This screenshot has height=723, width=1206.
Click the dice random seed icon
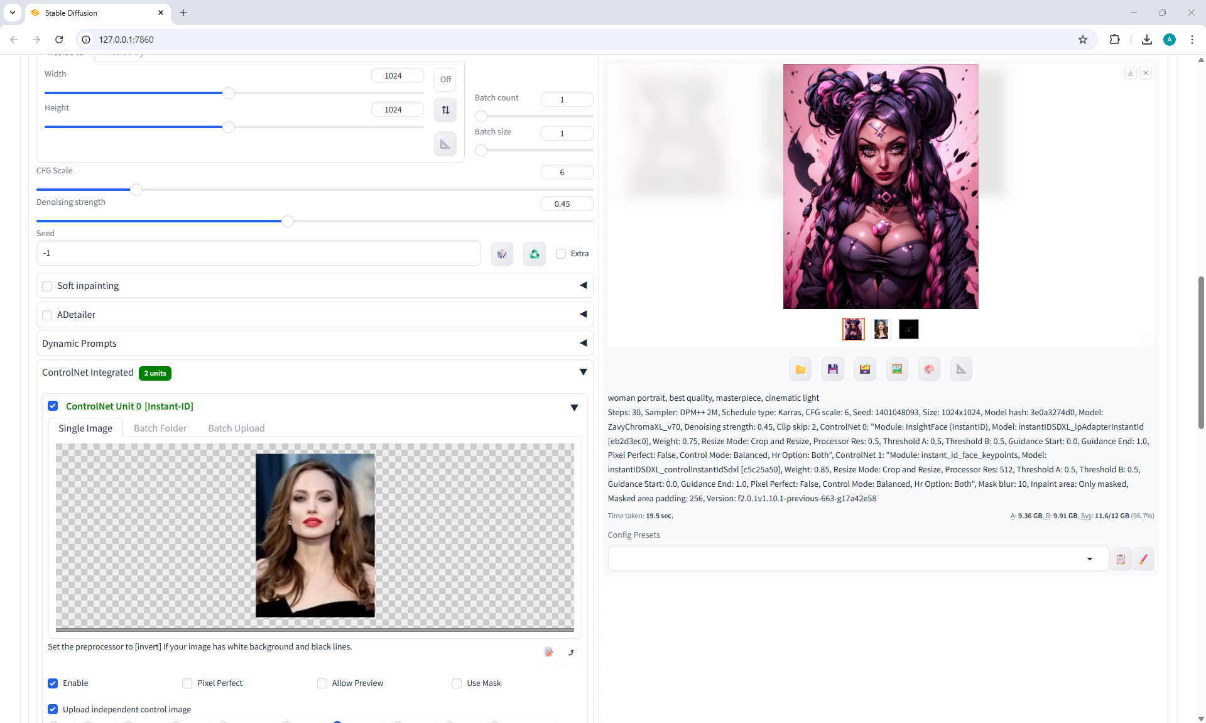pyautogui.click(x=502, y=254)
